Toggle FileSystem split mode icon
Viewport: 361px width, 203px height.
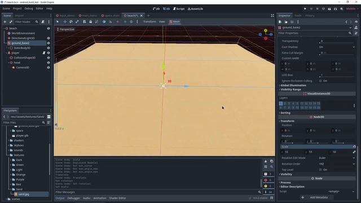(x=49, y=117)
